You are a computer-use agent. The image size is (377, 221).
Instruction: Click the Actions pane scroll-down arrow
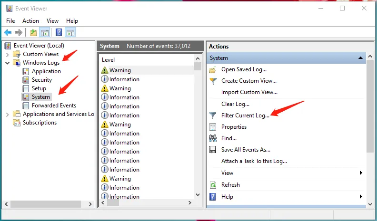(x=370, y=204)
